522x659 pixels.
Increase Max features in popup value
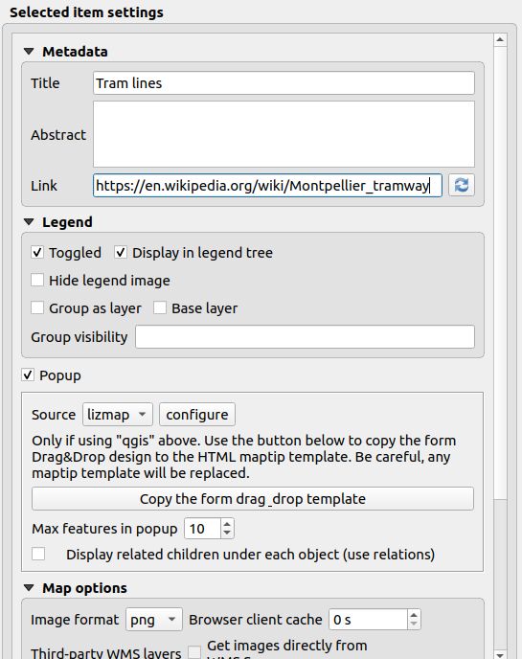click(227, 524)
